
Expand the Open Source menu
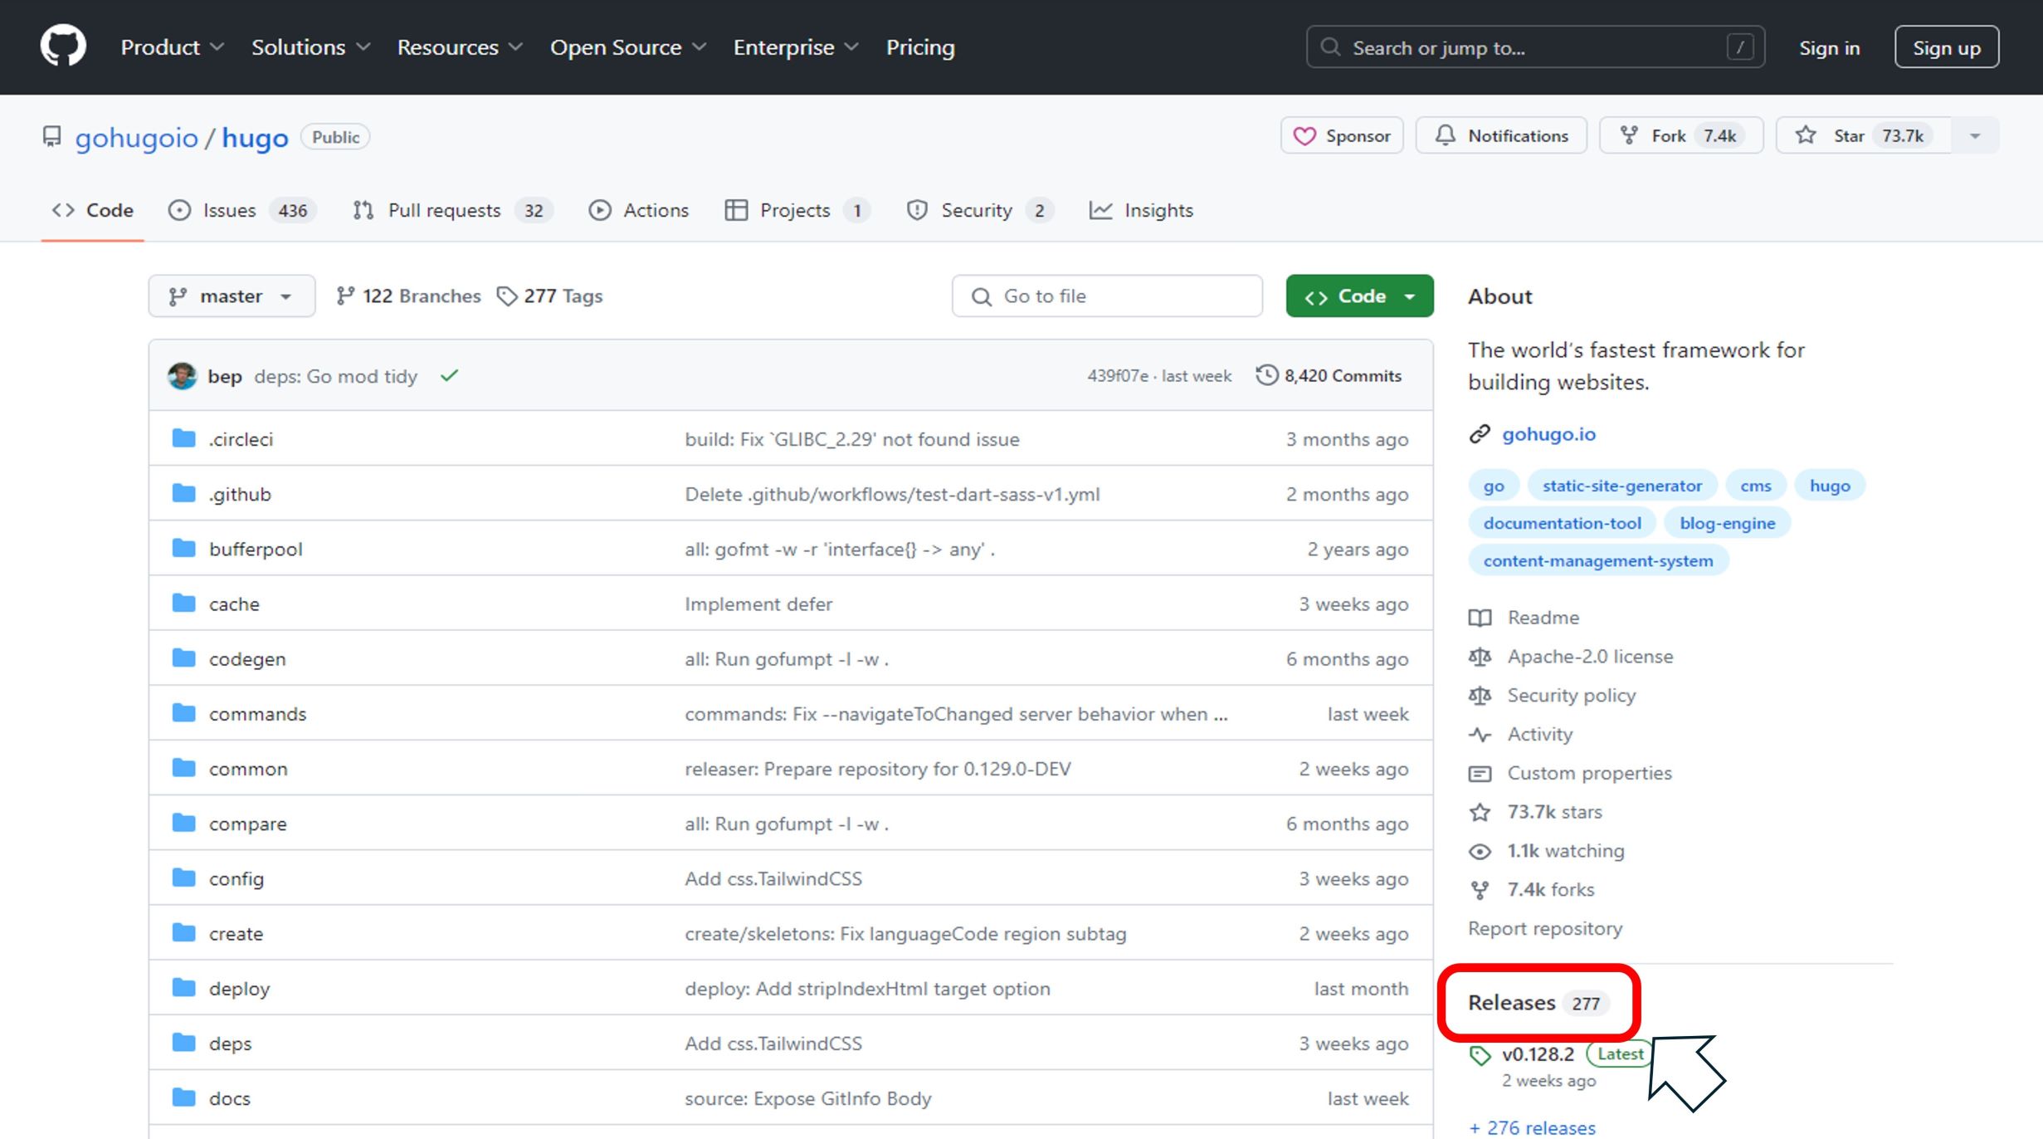628,47
